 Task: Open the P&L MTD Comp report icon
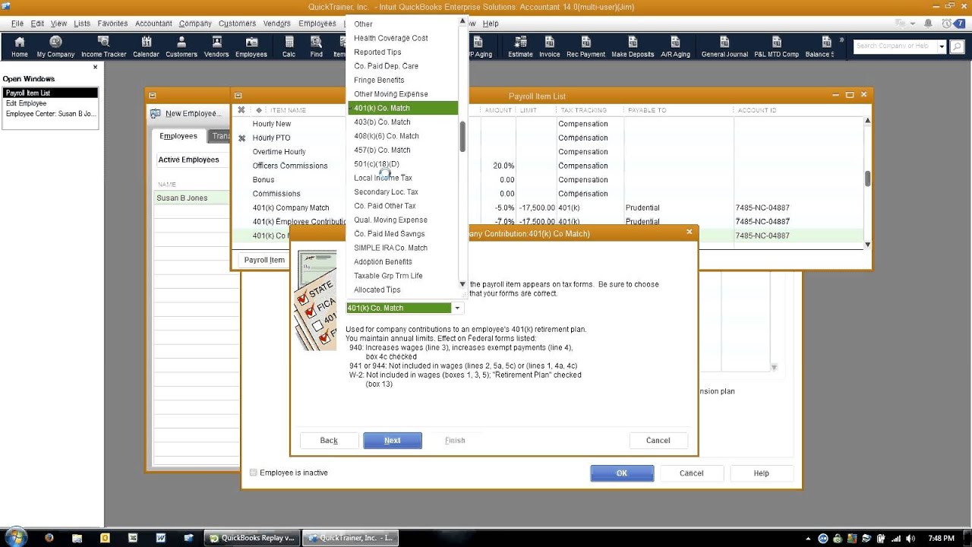point(776,46)
